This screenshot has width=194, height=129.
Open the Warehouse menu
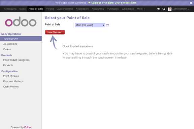point(128,9)
